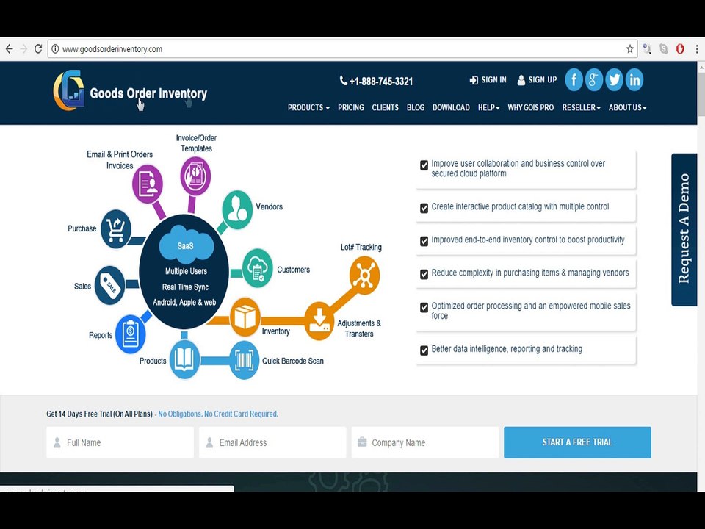Expand the PRODUCTS dropdown menu
Viewport: 705px width, 529px height.
[308, 107]
